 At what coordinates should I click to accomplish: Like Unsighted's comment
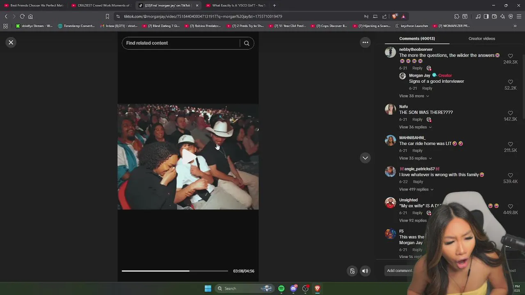click(510, 206)
